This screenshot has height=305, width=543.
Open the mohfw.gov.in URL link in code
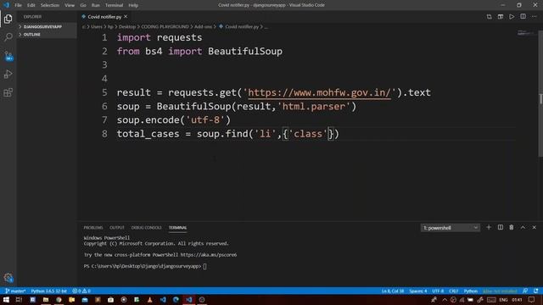(x=319, y=92)
